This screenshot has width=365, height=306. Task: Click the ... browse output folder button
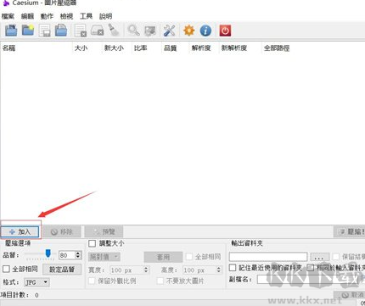320,257
